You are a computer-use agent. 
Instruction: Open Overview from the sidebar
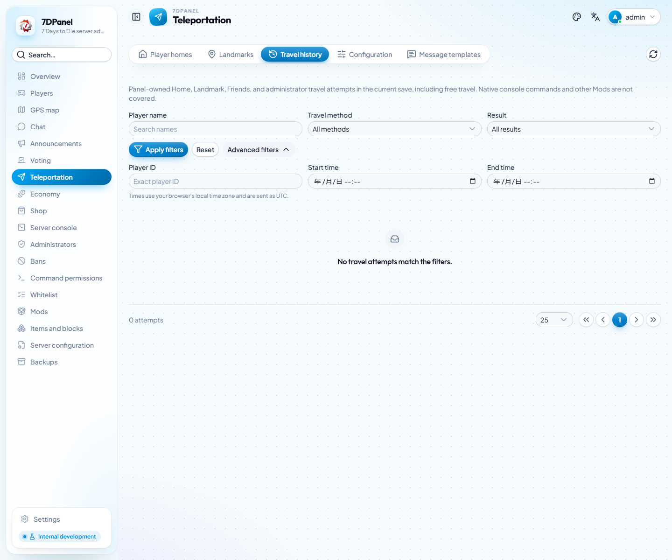62,77
